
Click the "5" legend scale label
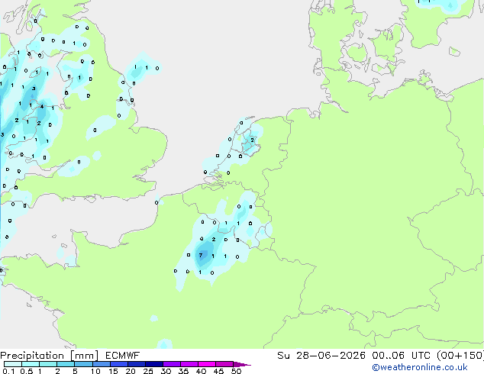[x=75, y=371]
